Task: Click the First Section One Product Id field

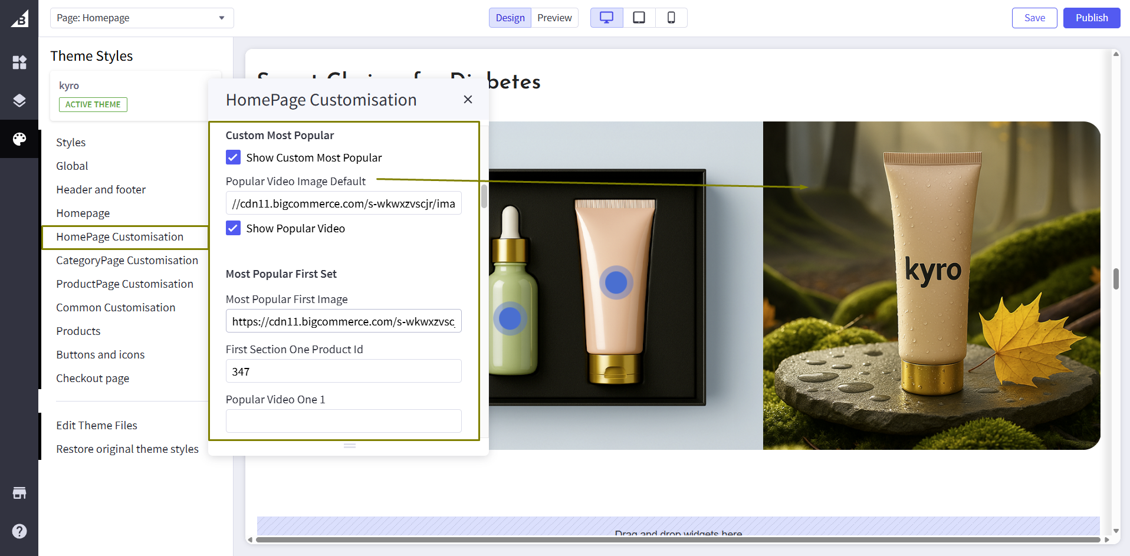Action: pyautogui.click(x=343, y=371)
